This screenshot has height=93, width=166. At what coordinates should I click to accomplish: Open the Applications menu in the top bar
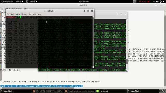(x=7, y=2)
